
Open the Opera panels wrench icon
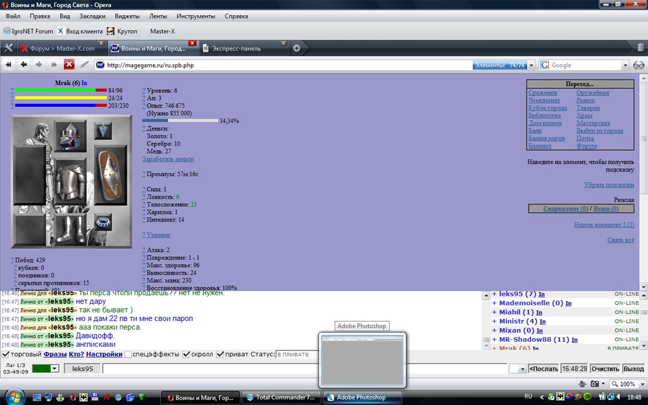point(8,48)
